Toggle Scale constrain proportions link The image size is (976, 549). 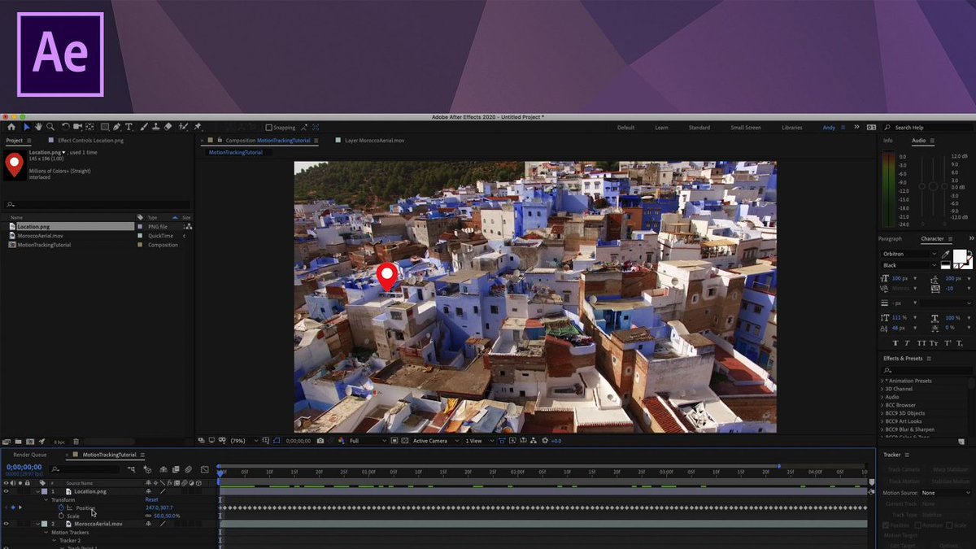[148, 516]
